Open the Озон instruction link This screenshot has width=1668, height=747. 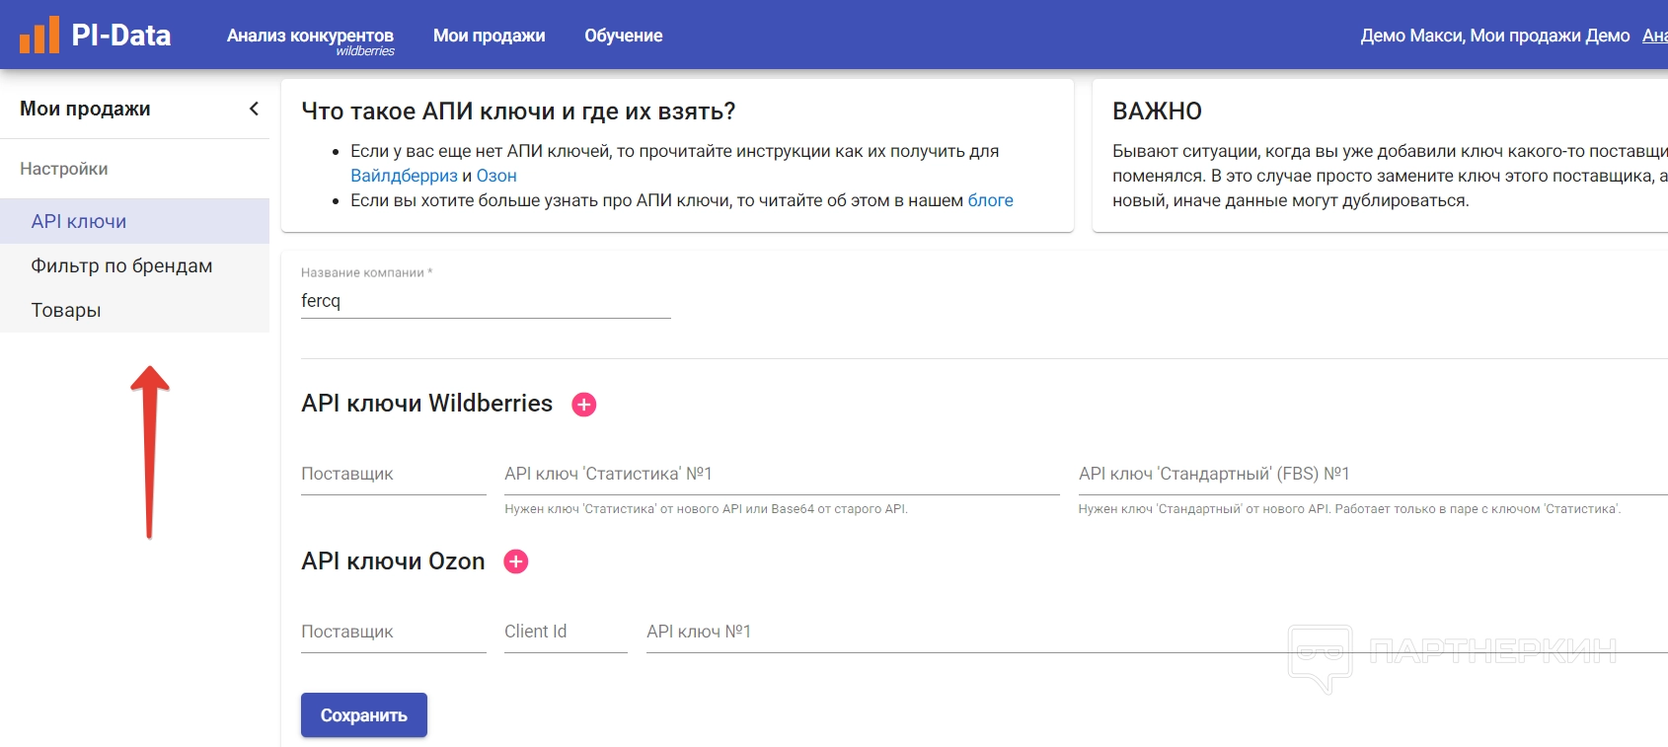[x=496, y=176]
